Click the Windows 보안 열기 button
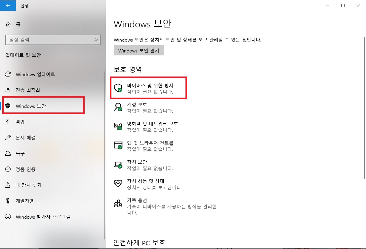Image resolution: width=366 pixels, height=249 pixels. (x=139, y=50)
